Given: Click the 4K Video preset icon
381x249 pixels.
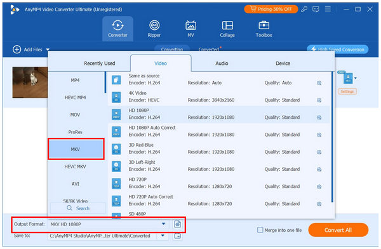Looking at the screenshot, I should [x=116, y=97].
